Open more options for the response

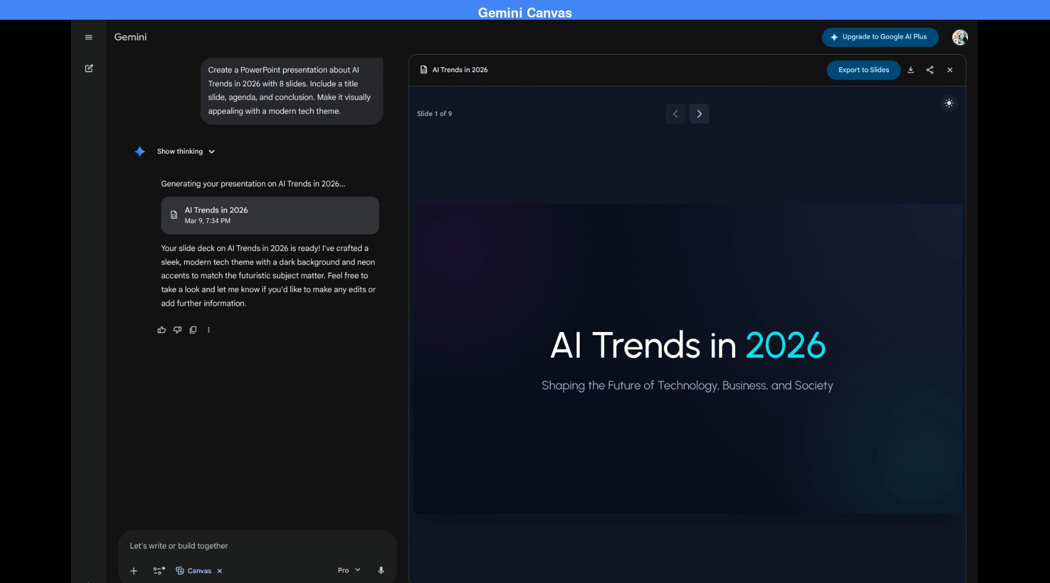pos(208,330)
